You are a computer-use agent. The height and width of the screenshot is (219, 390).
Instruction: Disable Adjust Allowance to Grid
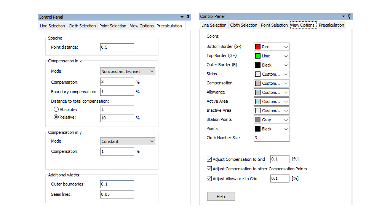coord(209,178)
